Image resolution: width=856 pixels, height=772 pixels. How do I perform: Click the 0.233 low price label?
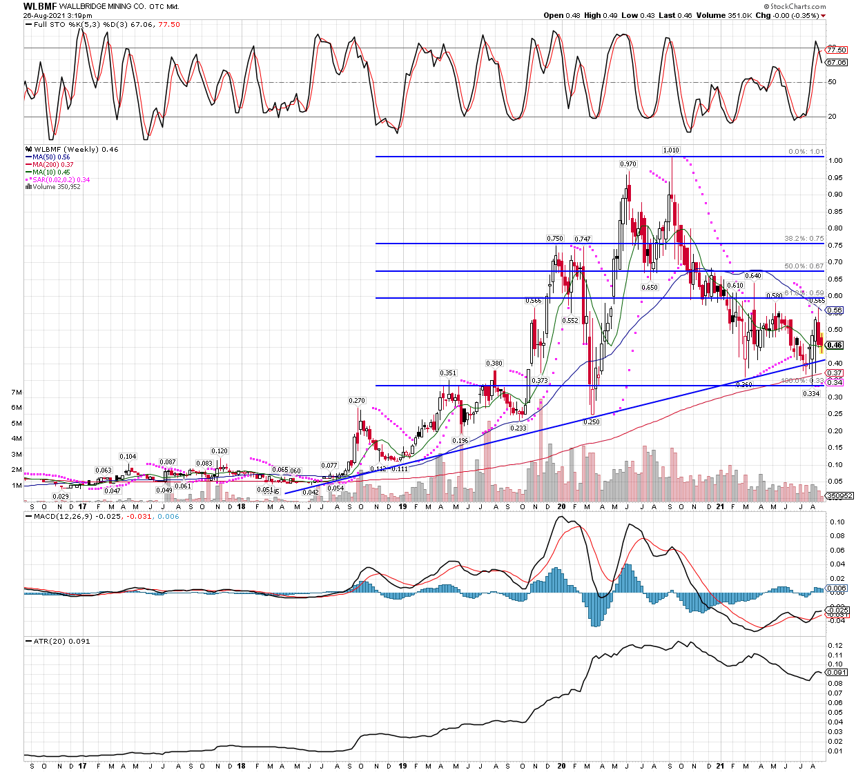coord(518,428)
